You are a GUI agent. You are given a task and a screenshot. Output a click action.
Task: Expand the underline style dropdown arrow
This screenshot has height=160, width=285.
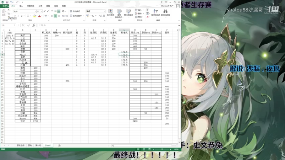(x=24, y=16)
